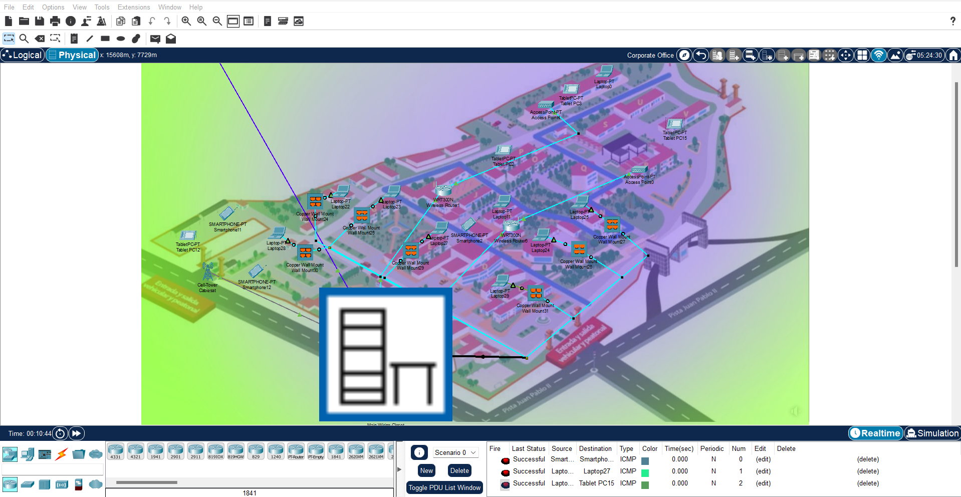This screenshot has width=961, height=497.
Task: Select the 2911 router device
Action: tap(196, 451)
